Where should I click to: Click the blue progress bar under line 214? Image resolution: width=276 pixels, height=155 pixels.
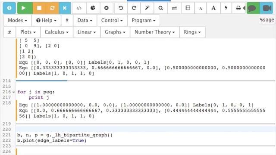tap(41, 81)
